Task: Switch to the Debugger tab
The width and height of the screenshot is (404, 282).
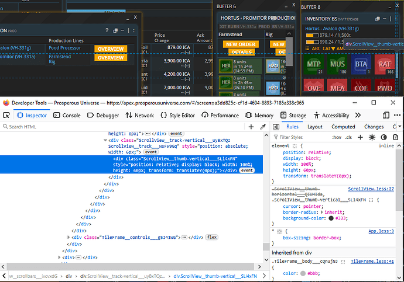Action: [103, 116]
